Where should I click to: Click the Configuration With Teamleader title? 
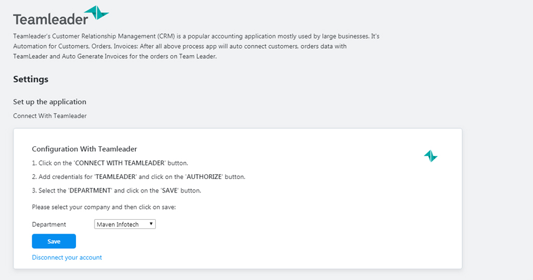point(84,149)
